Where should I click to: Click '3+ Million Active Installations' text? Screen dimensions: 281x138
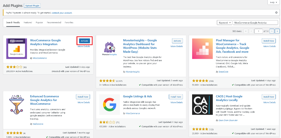point(113,85)
